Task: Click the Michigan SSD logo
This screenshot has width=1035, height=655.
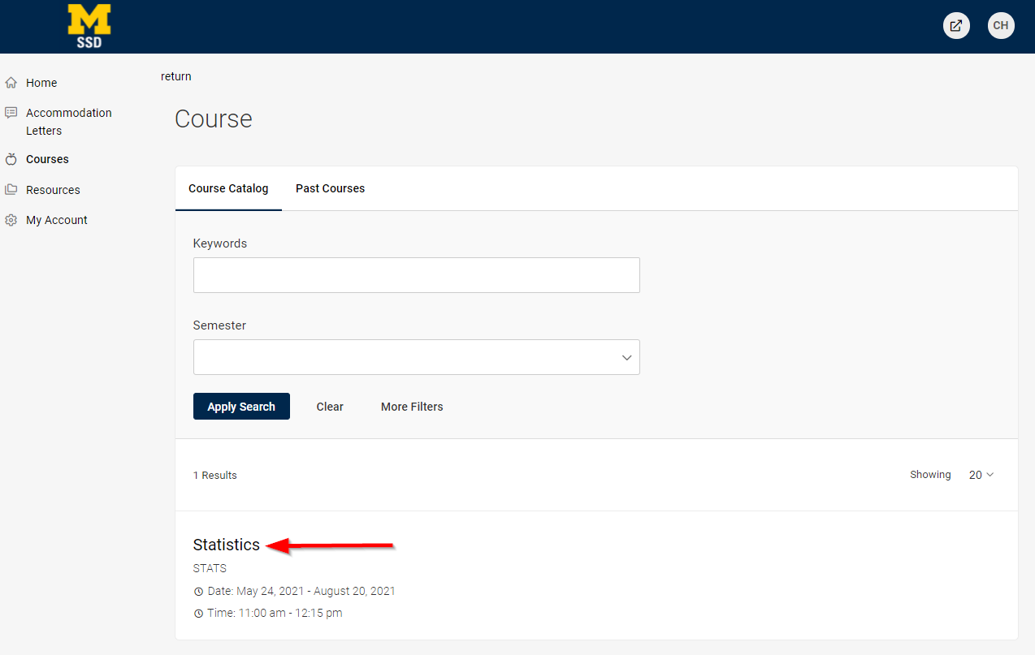Action: point(89,26)
